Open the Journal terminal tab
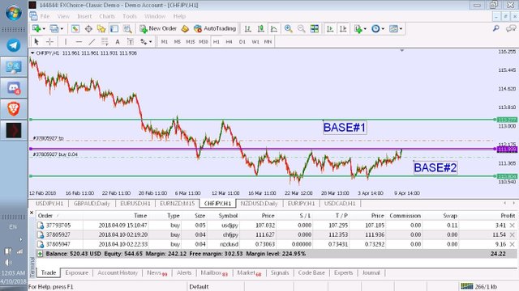This screenshot has height=291, width=519. 371,272
